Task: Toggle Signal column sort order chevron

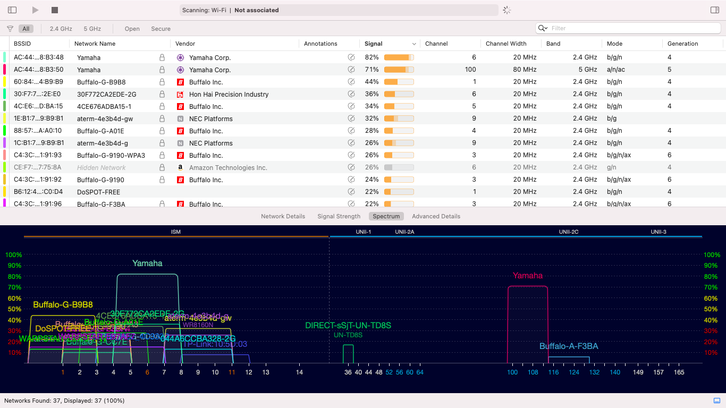Action: click(414, 44)
